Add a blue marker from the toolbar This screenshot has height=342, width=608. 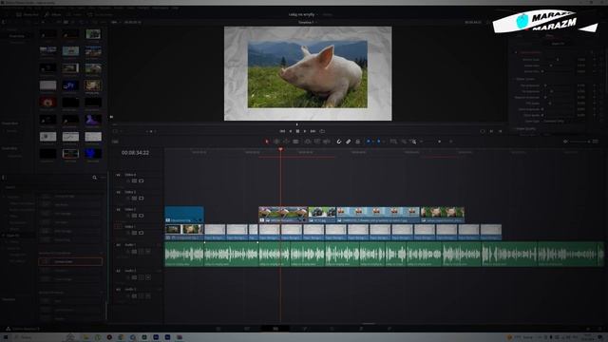click(x=378, y=142)
